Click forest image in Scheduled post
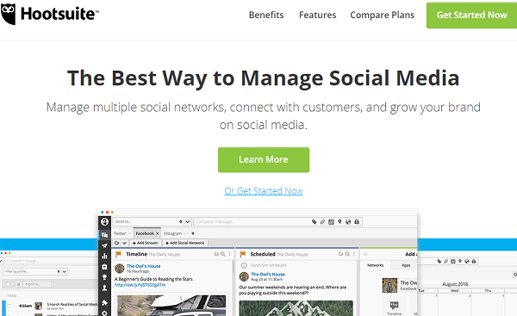The height and width of the screenshot is (316, 517). [296, 308]
